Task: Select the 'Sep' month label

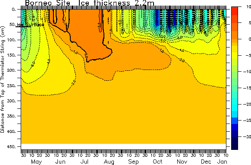Action: point(134,162)
